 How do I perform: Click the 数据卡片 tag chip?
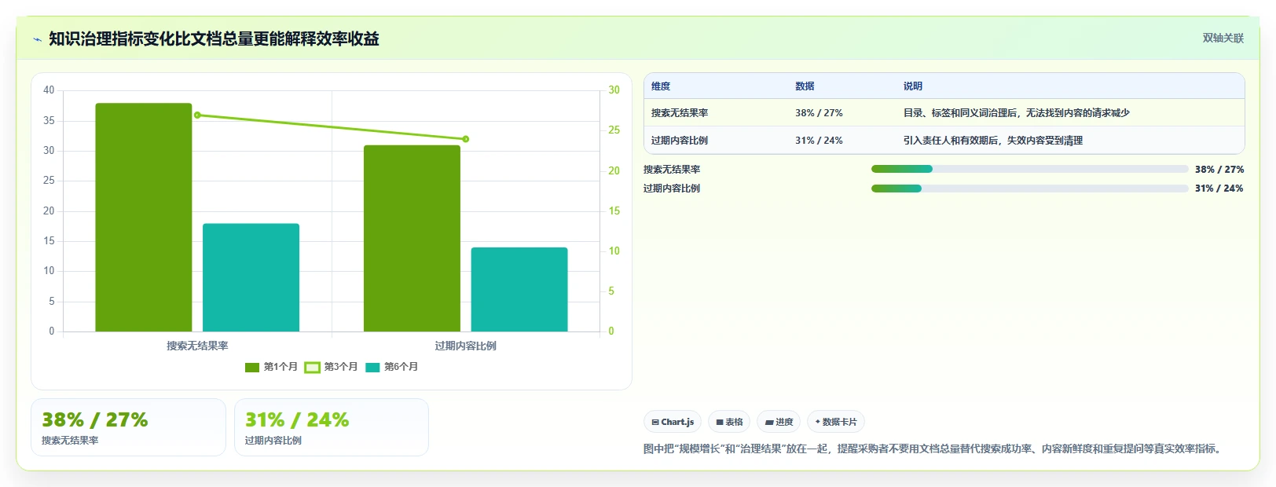[x=836, y=422]
